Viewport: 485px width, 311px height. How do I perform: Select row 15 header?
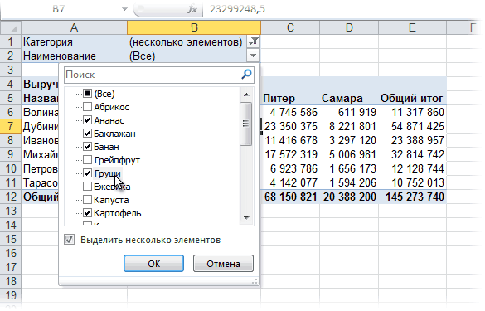point(11,239)
